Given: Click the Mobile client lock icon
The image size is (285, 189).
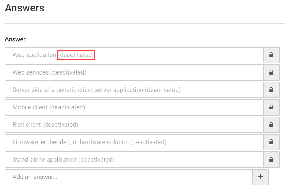Looking at the screenshot, I should (271, 107).
